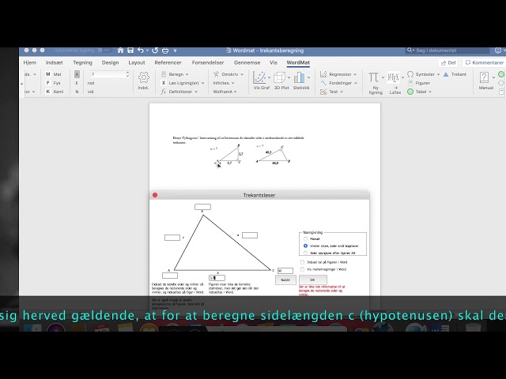Click the Undo arrow icon

coord(141,51)
